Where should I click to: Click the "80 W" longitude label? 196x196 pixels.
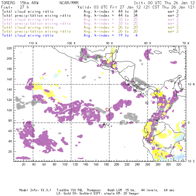(x=148, y=43)
